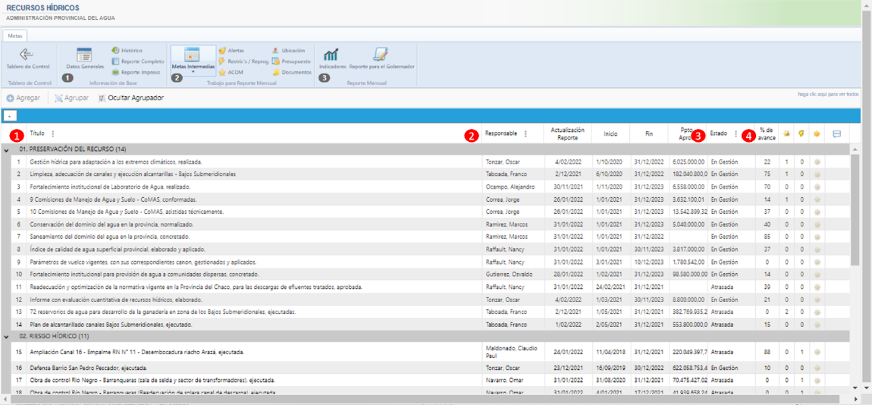Viewport: 872px width, 405px height.
Task: Collapse group 01. PRESERVACIÓN DEL RECURSO
Action: pos(6,150)
